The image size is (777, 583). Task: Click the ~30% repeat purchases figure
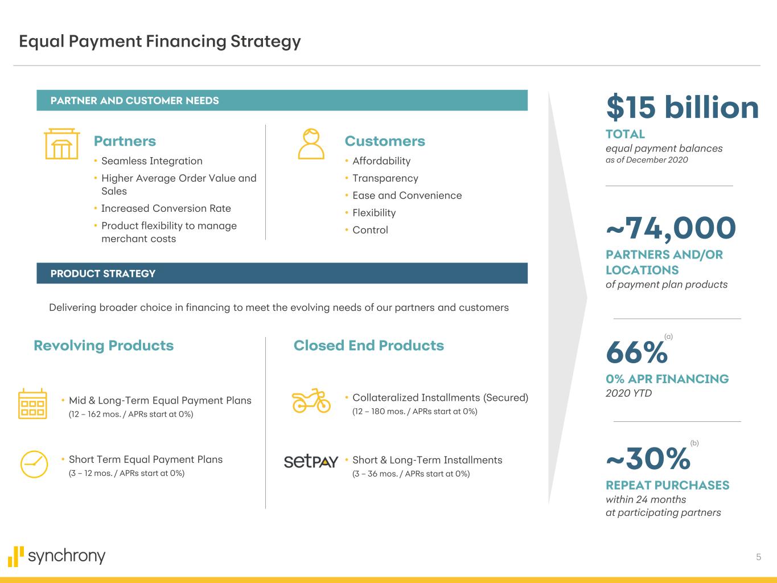click(648, 459)
